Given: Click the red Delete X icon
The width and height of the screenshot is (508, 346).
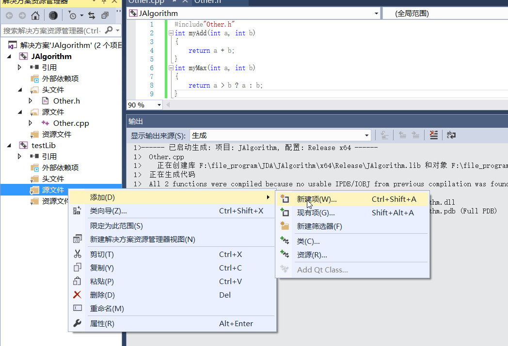Looking at the screenshot, I should coord(77,295).
